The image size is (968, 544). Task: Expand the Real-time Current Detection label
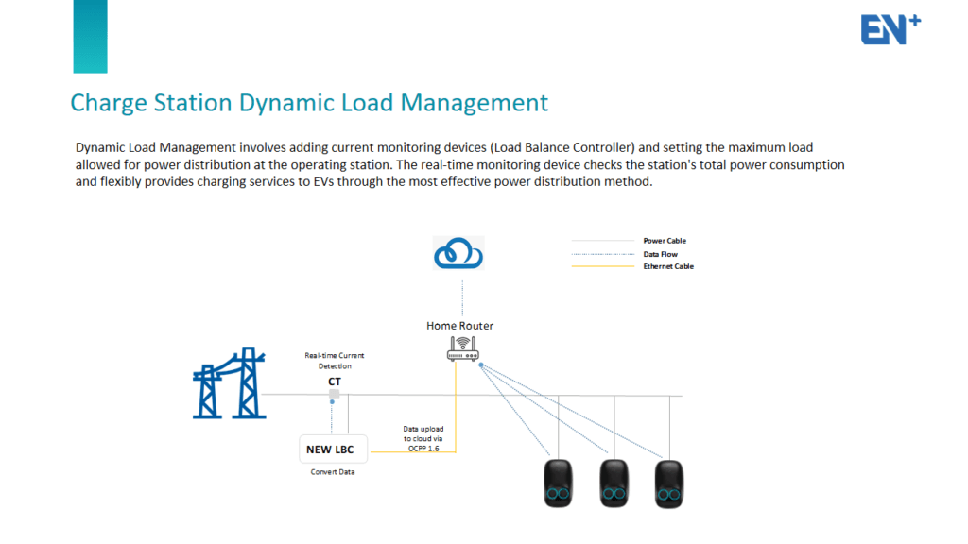(x=333, y=361)
